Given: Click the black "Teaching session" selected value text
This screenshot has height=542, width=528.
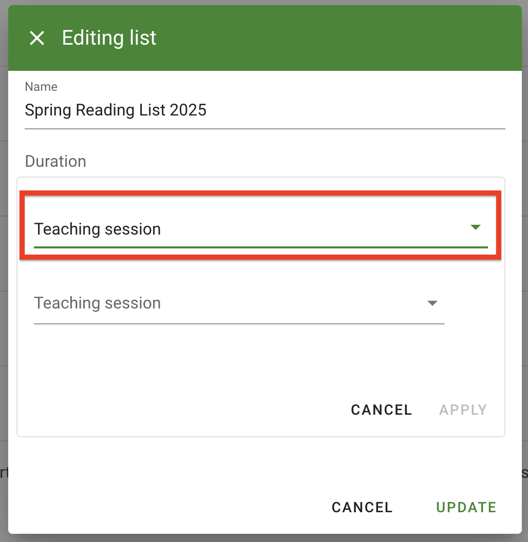Looking at the screenshot, I should point(98,229).
